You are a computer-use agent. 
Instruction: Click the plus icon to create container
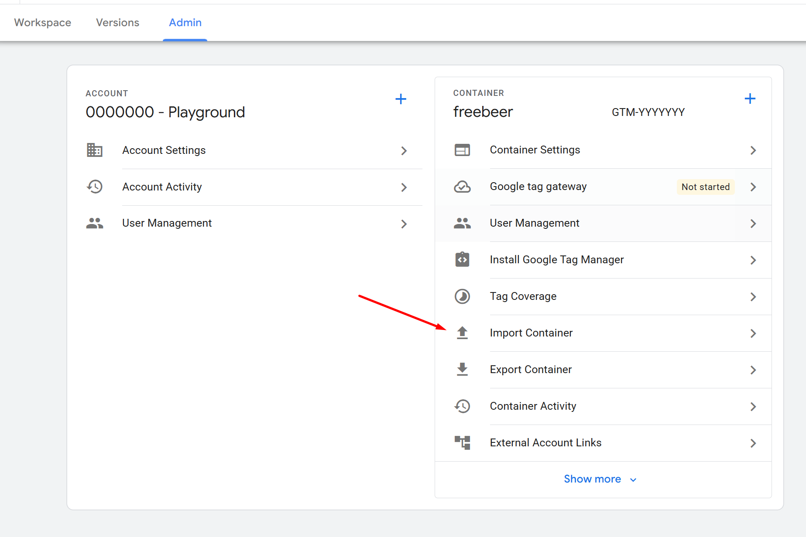point(750,99)
